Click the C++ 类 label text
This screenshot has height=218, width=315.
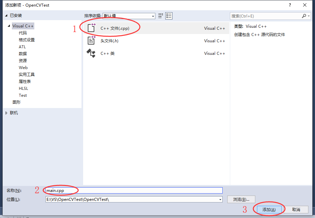(x=108, y=54)
